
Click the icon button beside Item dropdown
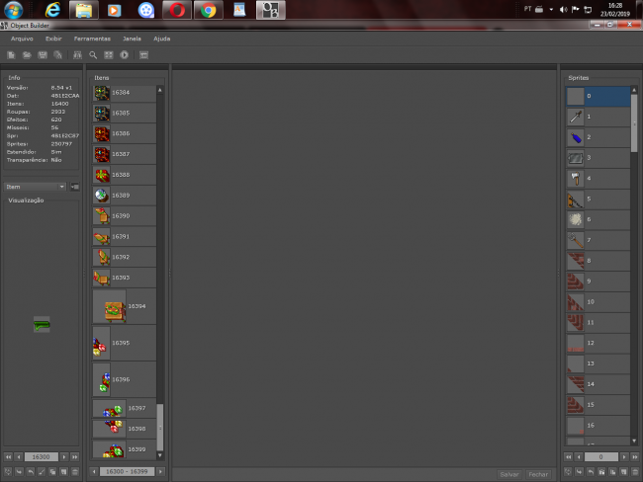[74, 187]
